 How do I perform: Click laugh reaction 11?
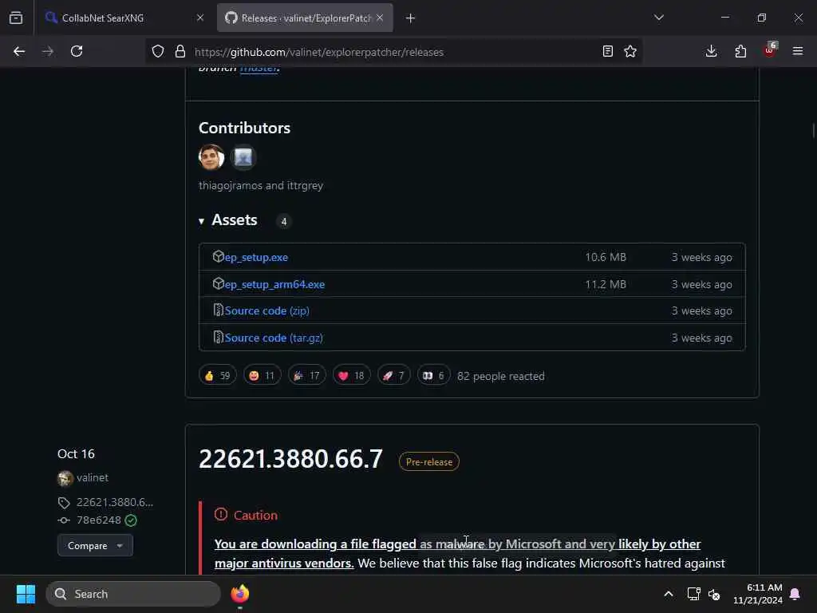pos(262,375)
